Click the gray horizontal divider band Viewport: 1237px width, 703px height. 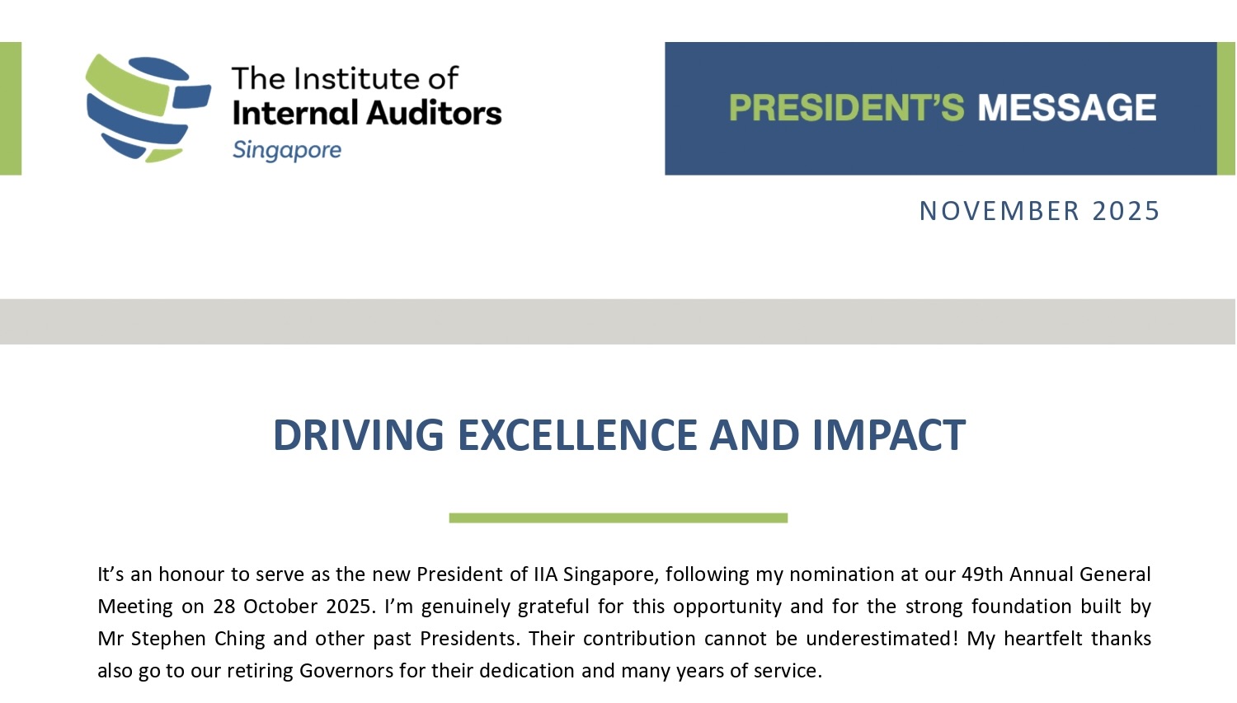click(x=618, y=321)
